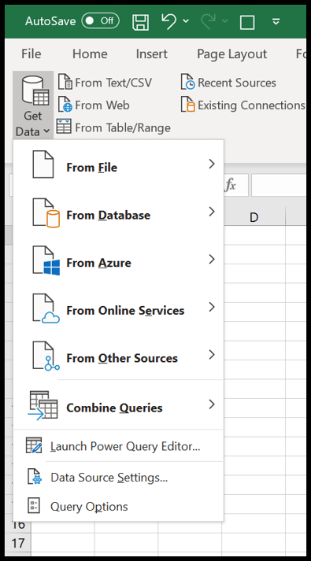311x561 pixels.
Task: Switch to the Insert tab
Action: (x=151, y=54)
